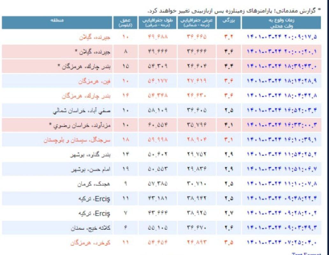Open the event at ۱۸:۳۹:۴۳.۰
This screenshot has width=329, height=255.
pyautogui.click(x=281, y=66)
